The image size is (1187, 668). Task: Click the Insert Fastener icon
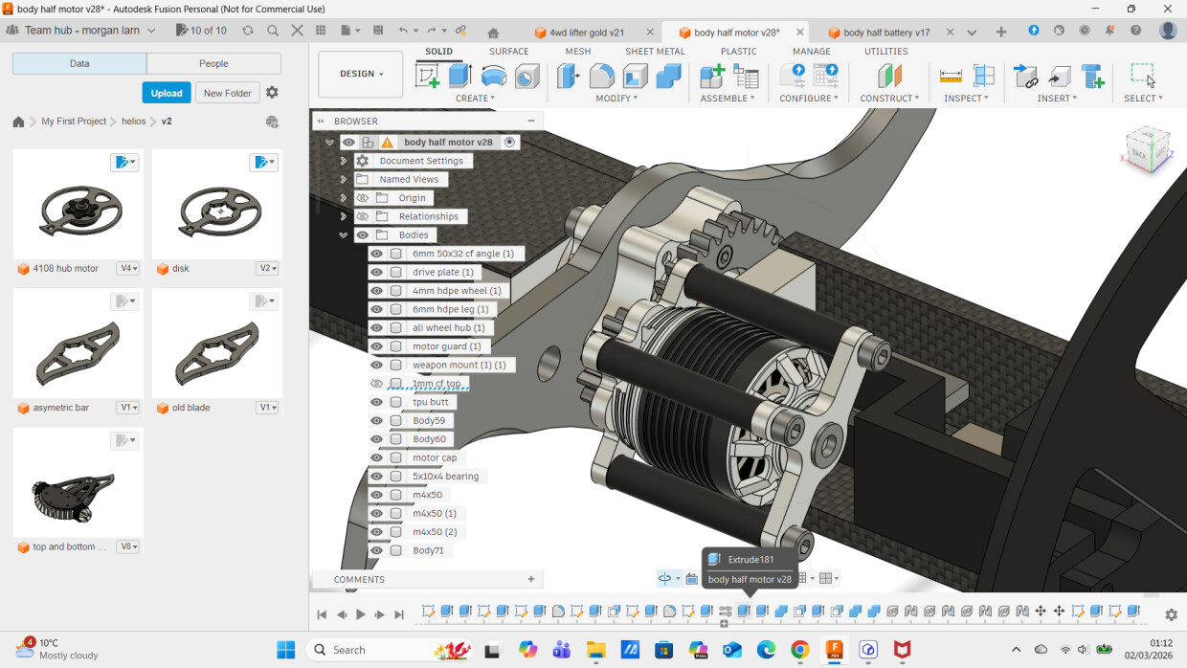tap(1093, 76)
